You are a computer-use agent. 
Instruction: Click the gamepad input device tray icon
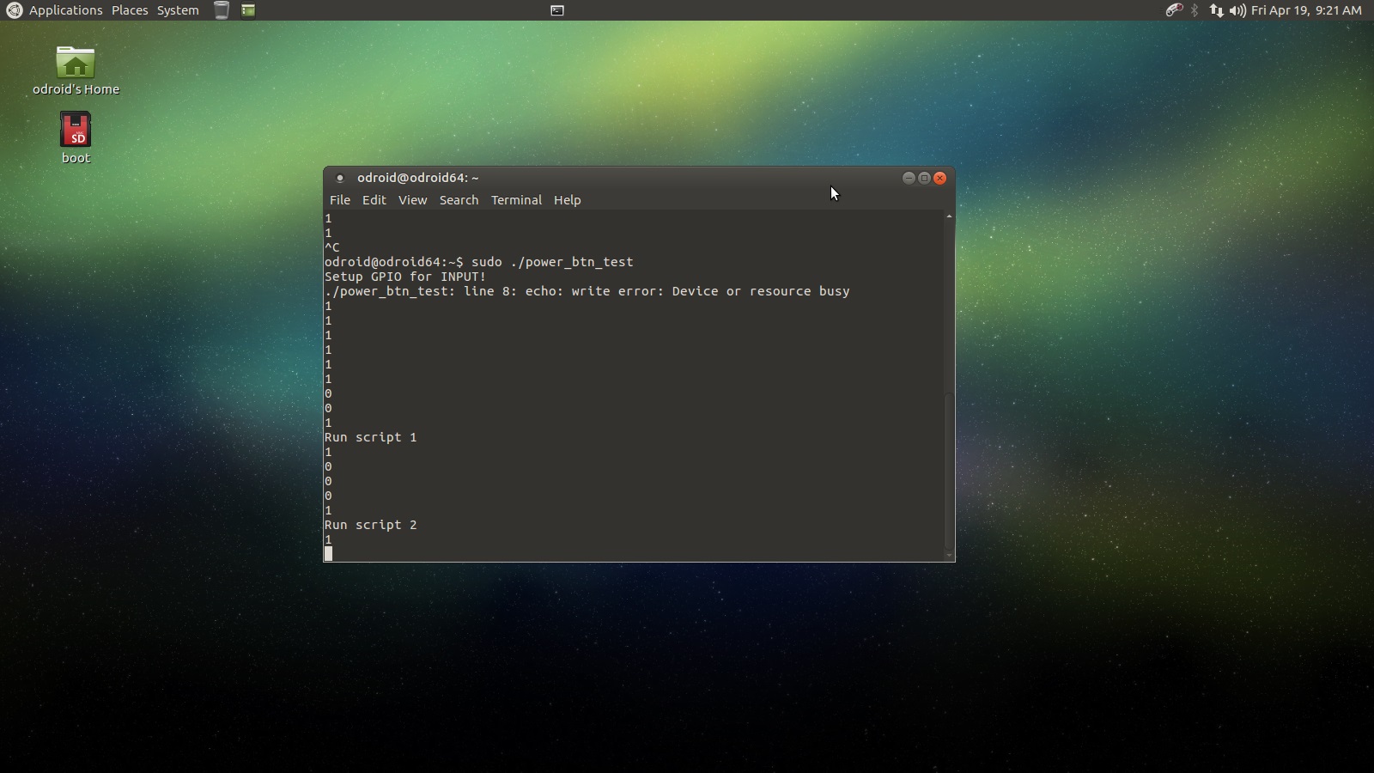pyautogui.click(x=1175, y=10)
